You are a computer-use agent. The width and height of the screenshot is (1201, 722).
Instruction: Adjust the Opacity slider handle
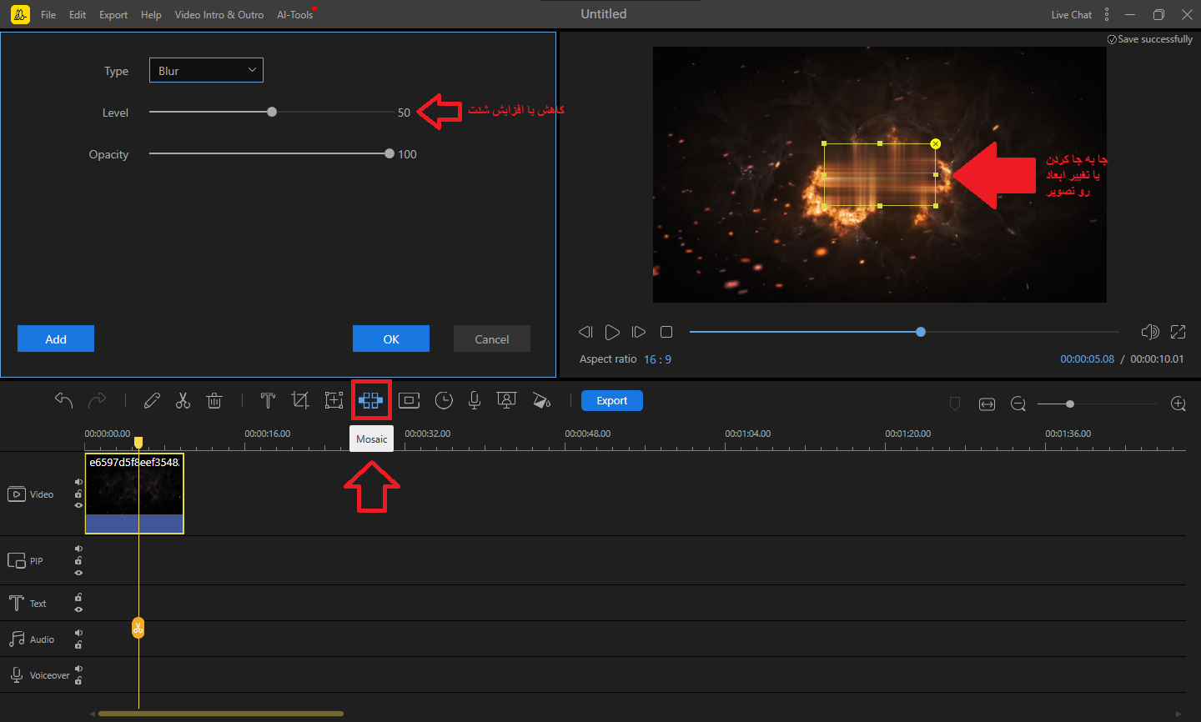pos(389,153)
